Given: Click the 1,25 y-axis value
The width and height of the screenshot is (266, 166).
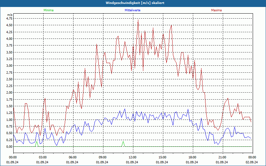Looking at the screenshot, I should point(9,113).
